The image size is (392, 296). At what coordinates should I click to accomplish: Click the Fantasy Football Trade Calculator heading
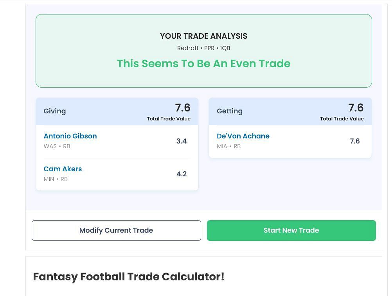(129, 276)
